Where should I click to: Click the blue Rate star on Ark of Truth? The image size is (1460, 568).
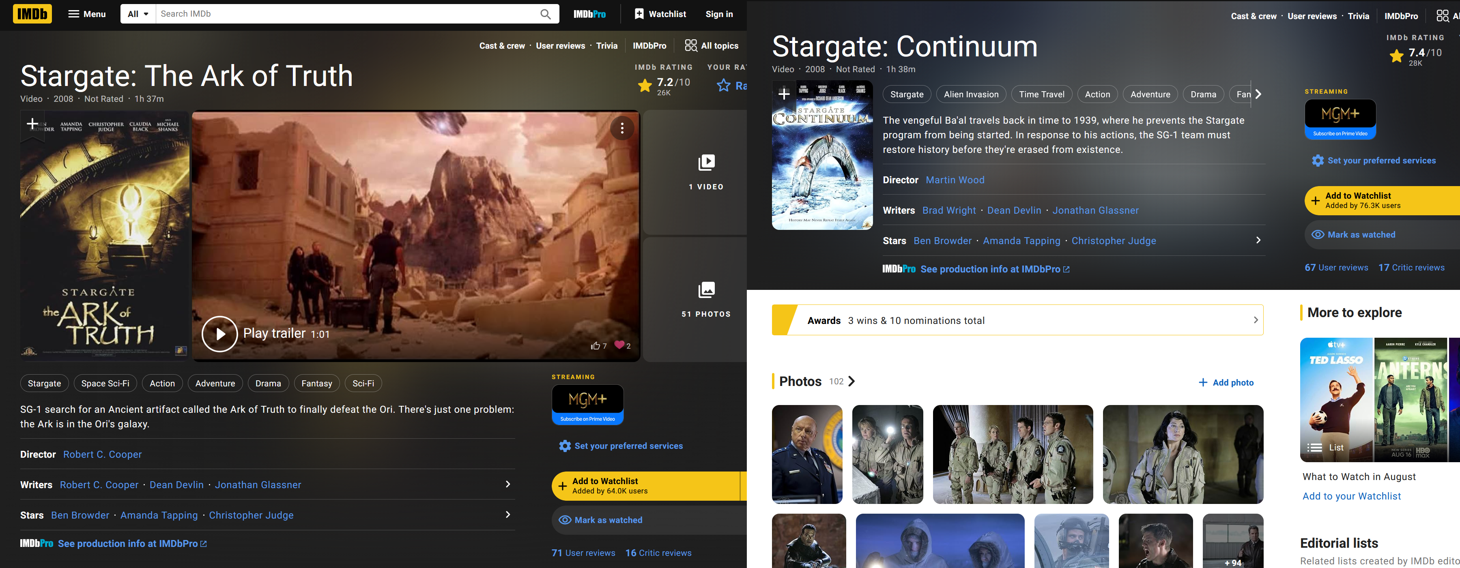click(724, 86)
